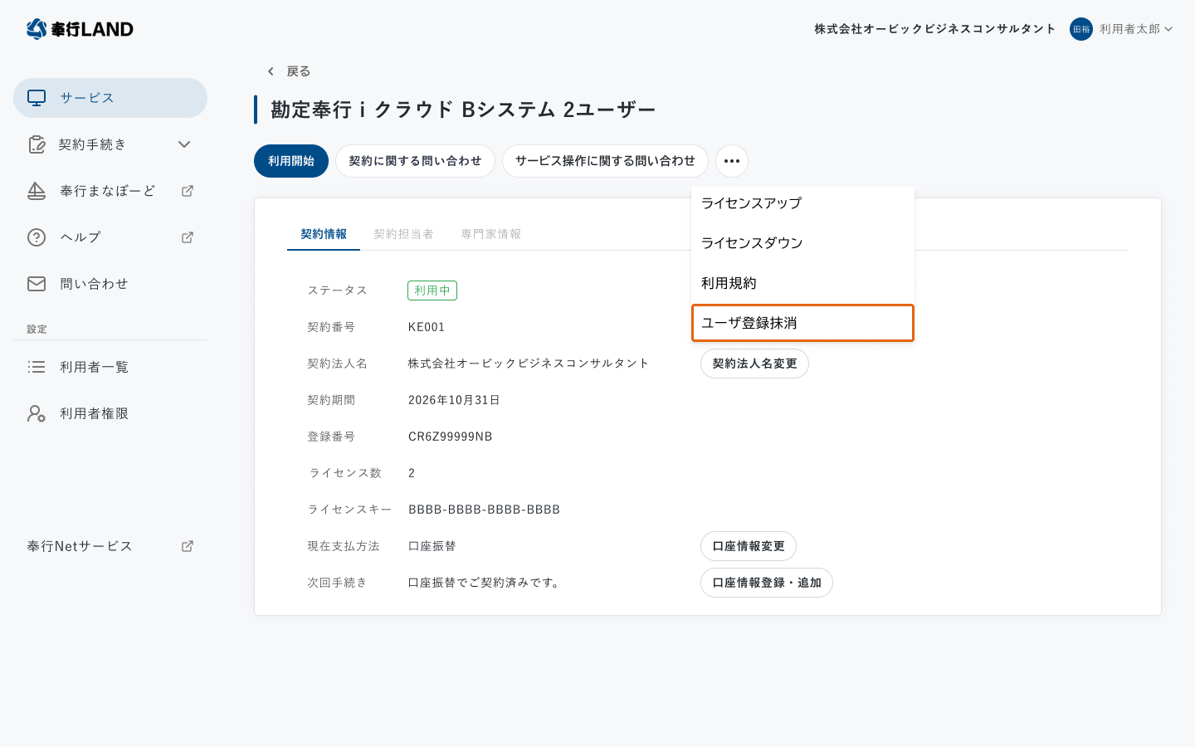Switch to the 契約担当者 tab
The height and width of the screenshot is (747, 1195).
click(x=406, y=233)
